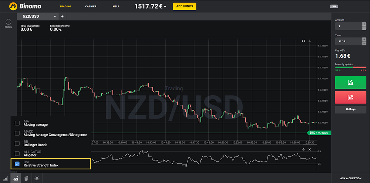
Task: Enable the Moving average checkbox
Action: tap(17, 123)
